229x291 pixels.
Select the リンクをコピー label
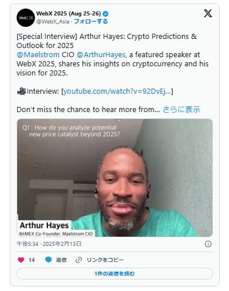[105, 260]
